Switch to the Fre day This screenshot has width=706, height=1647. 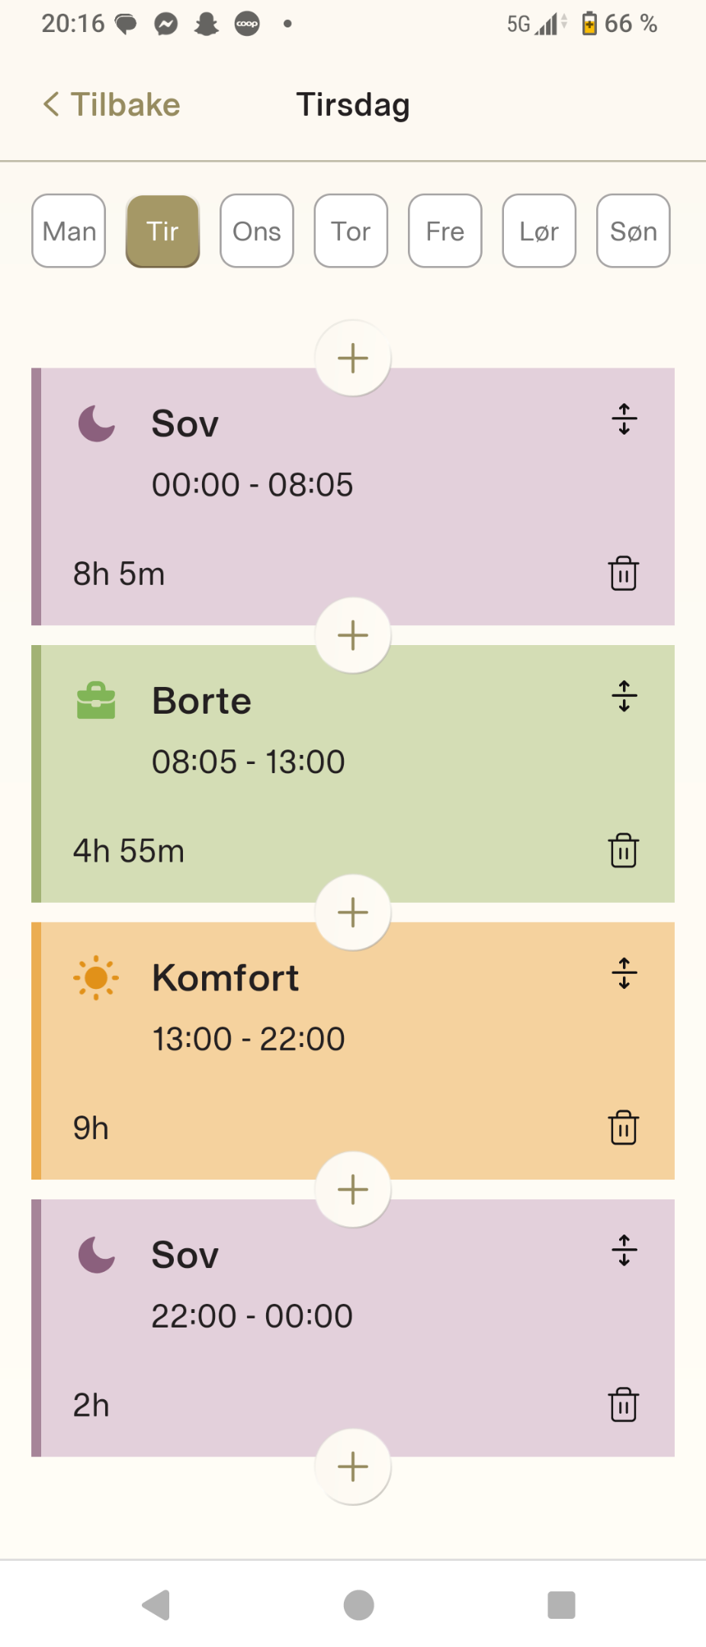point(445,231)
